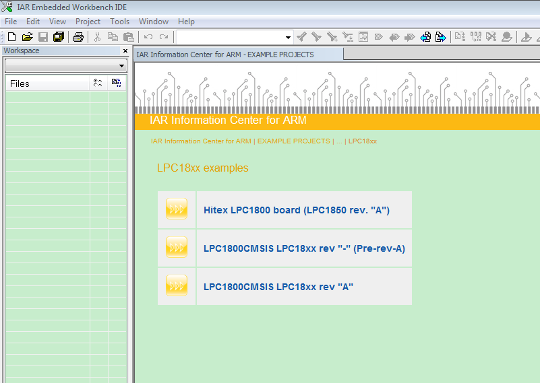Click the Toggle Breakpoint icon
The width and height of the screenshot is (540, 383).
coord(507,37)
